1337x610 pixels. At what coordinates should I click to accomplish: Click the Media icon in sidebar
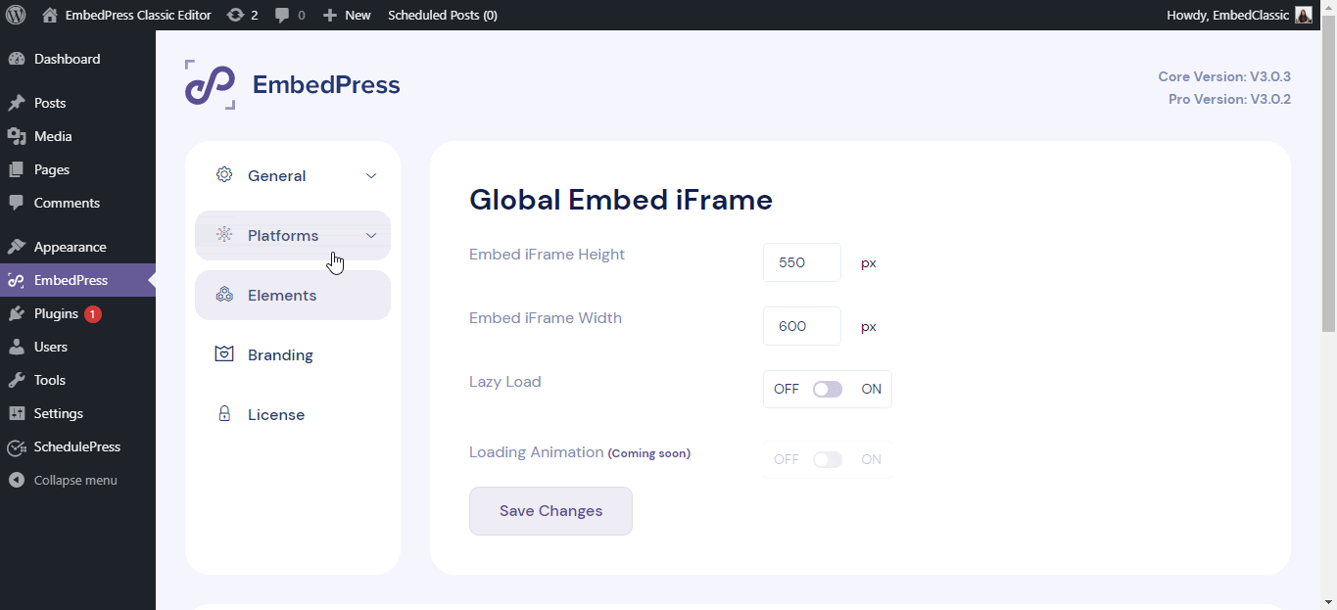click(17, 136)
